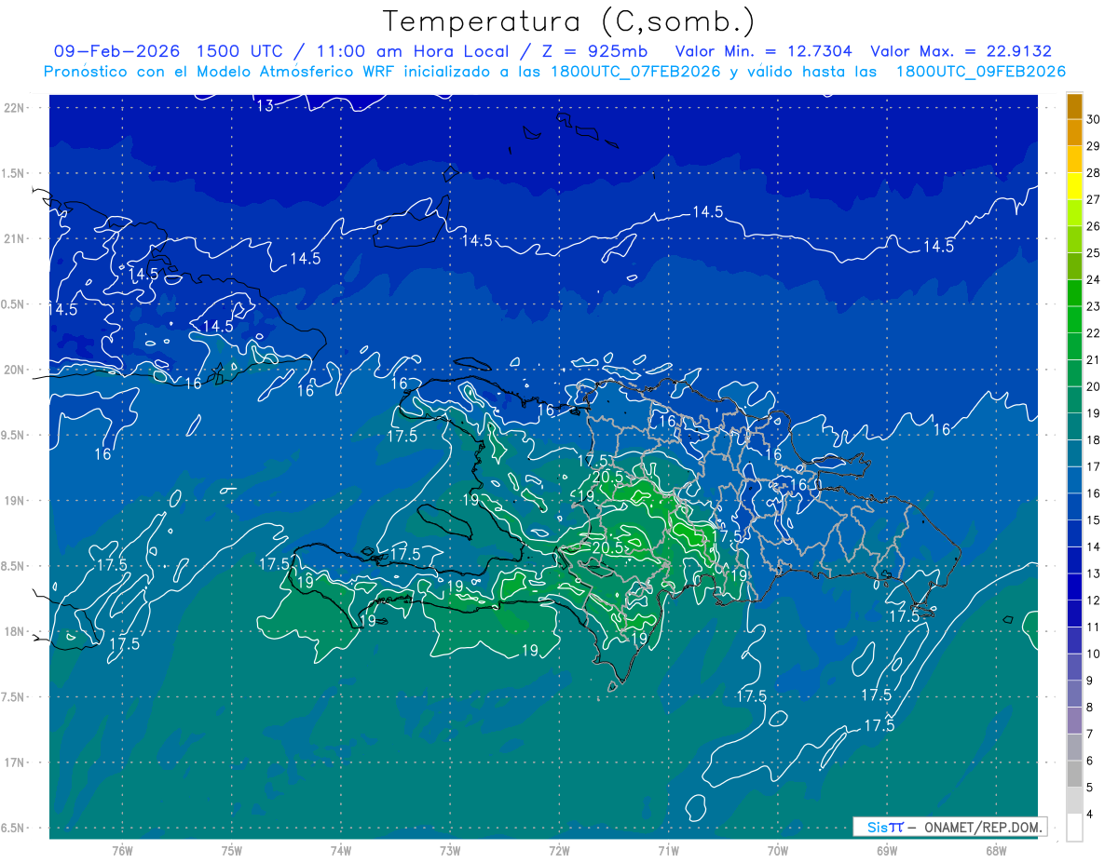Click the orange swatch between 29 and 30
1118x863 pixels.
1075,133
